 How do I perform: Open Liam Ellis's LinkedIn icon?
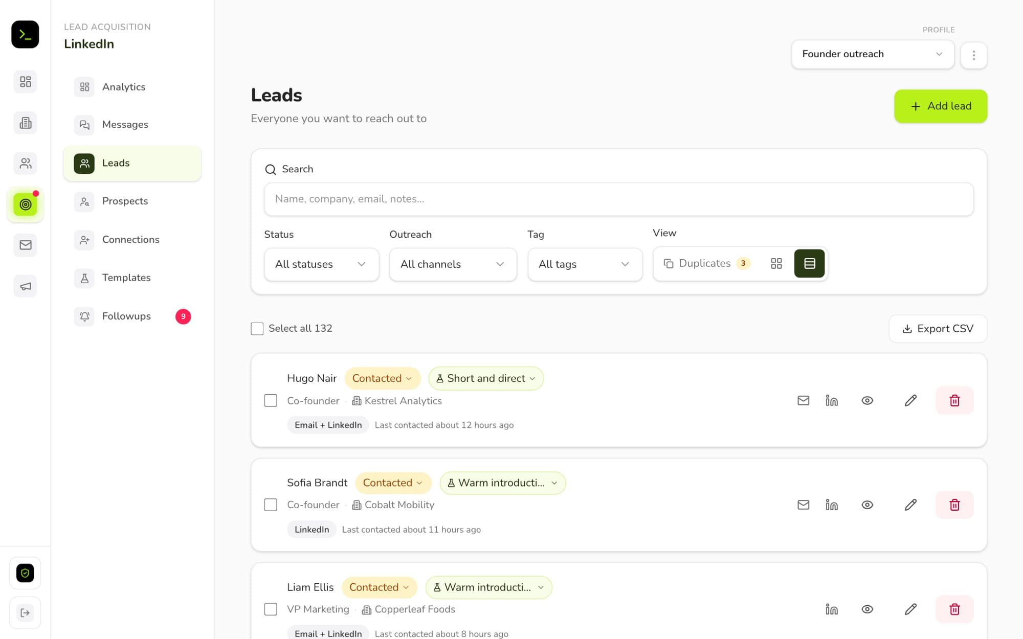click(832, 609)
